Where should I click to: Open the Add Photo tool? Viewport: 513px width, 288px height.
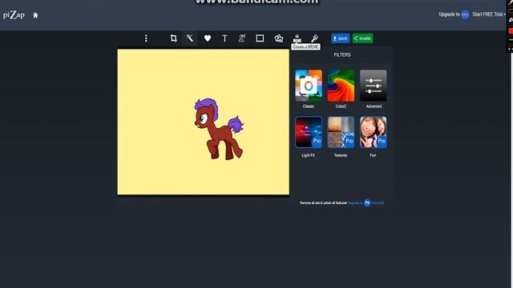pos(279,38)
